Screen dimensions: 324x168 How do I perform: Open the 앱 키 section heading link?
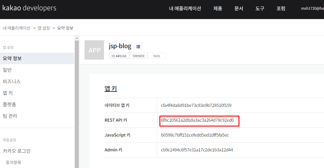tap(111, 88)
